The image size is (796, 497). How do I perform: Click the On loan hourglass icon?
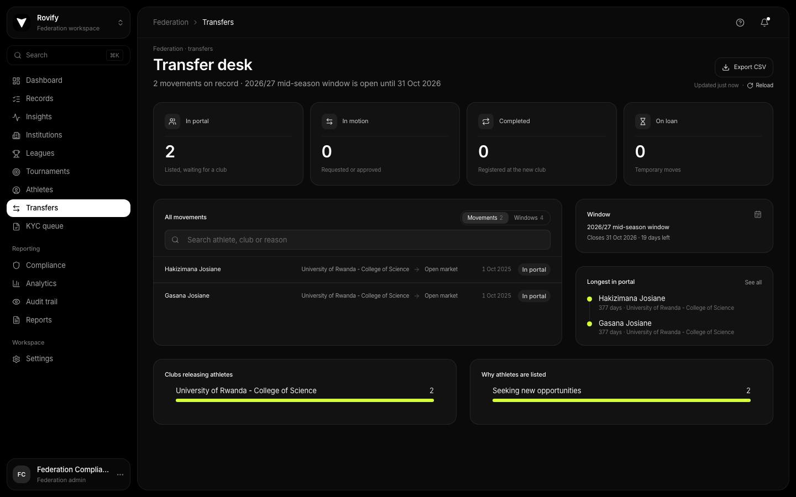643,121
